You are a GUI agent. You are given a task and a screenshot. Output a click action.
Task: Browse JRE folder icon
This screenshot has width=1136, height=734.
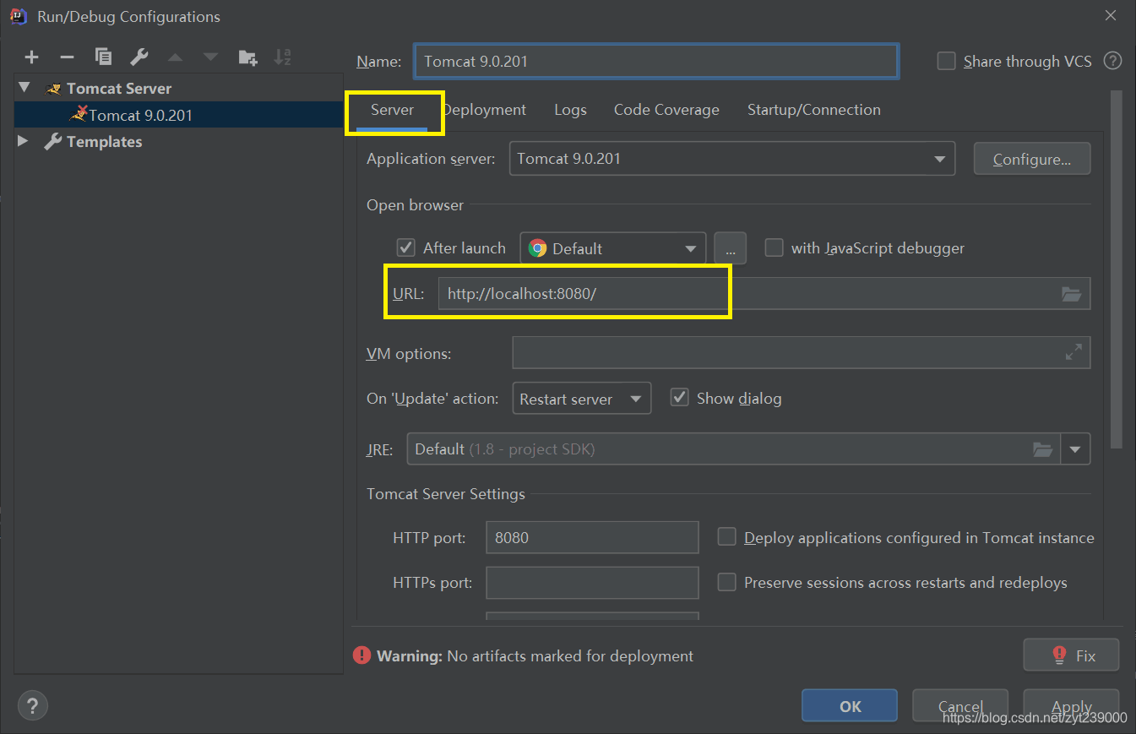click(x=1043, y=449)
